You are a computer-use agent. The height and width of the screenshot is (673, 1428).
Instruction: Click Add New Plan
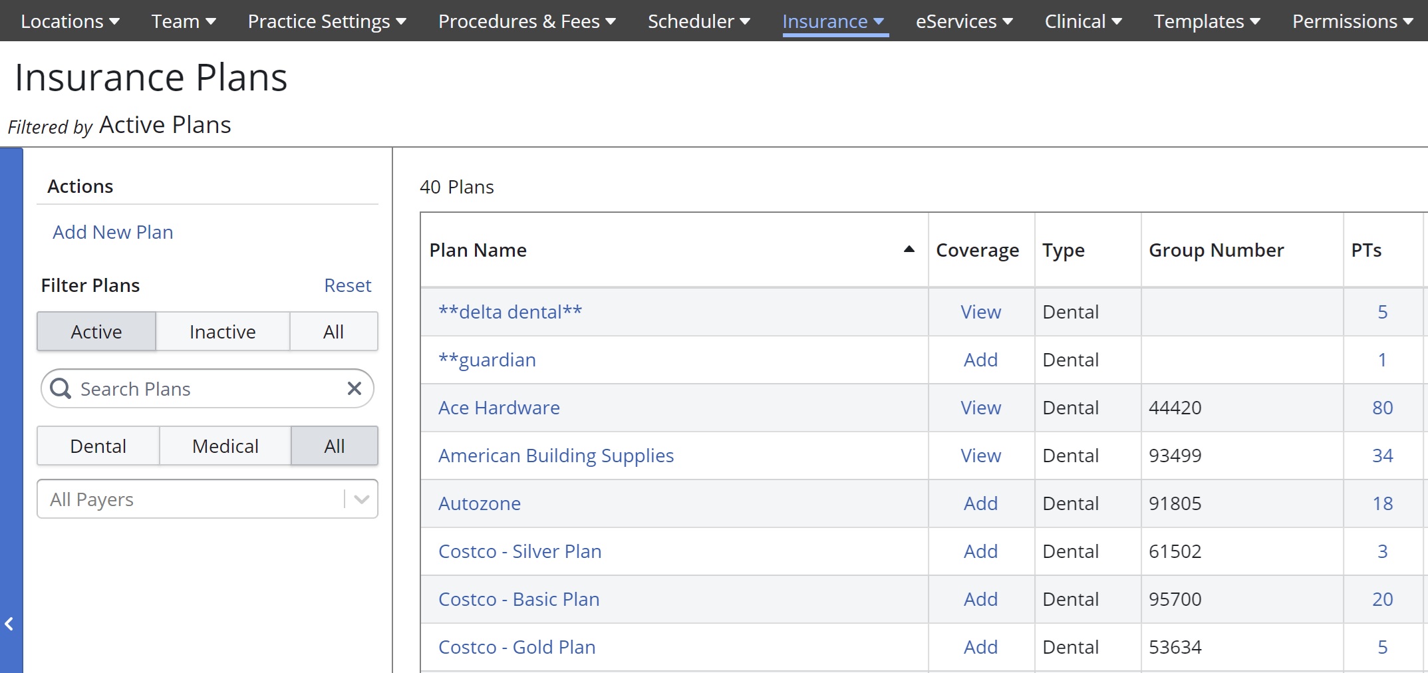112,231
